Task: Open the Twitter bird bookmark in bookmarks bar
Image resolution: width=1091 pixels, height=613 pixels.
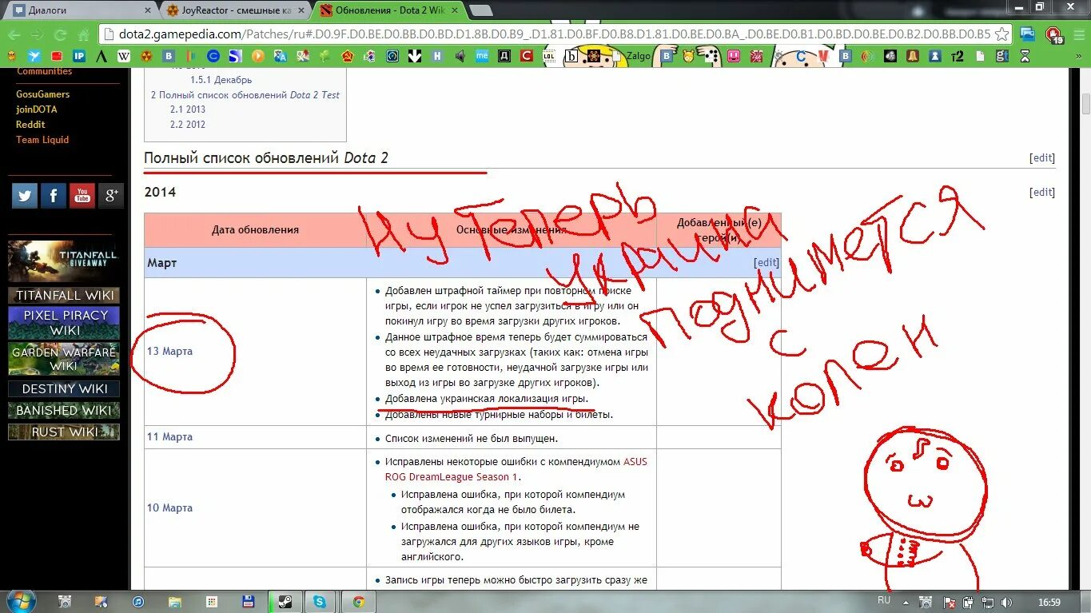Action: point(34,57)
